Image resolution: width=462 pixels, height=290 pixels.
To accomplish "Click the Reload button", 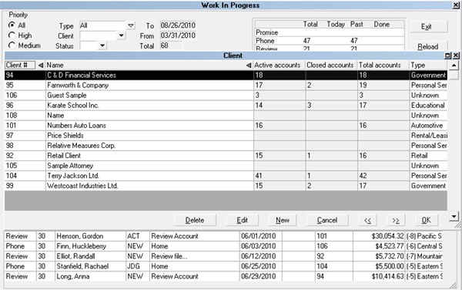I will (428, 46).
